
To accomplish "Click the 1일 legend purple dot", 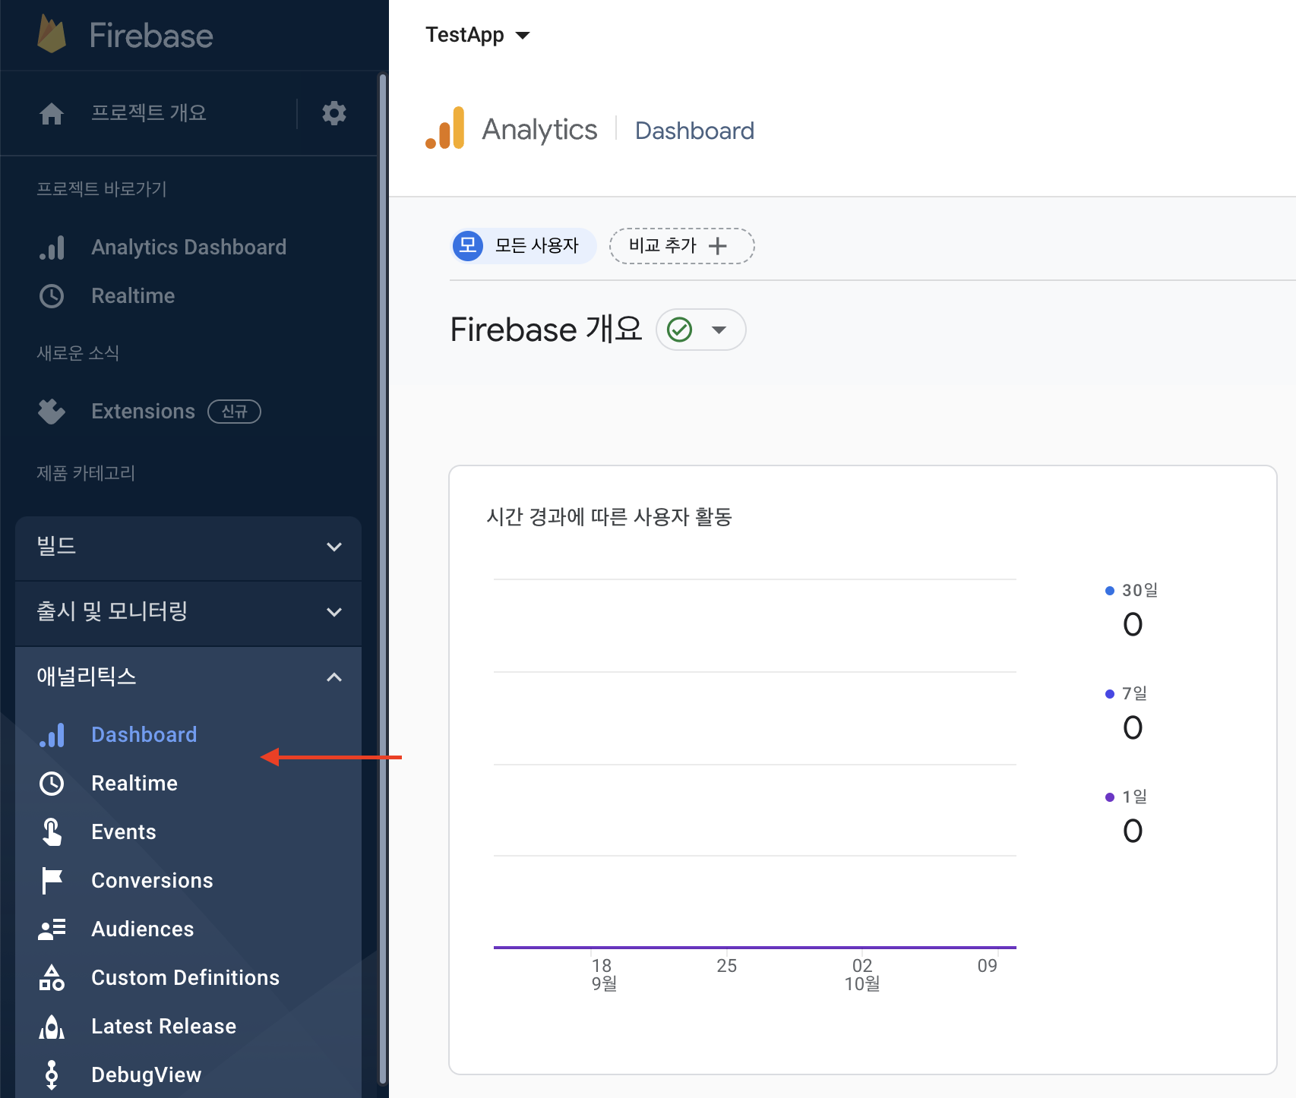I will point(1110,797).
